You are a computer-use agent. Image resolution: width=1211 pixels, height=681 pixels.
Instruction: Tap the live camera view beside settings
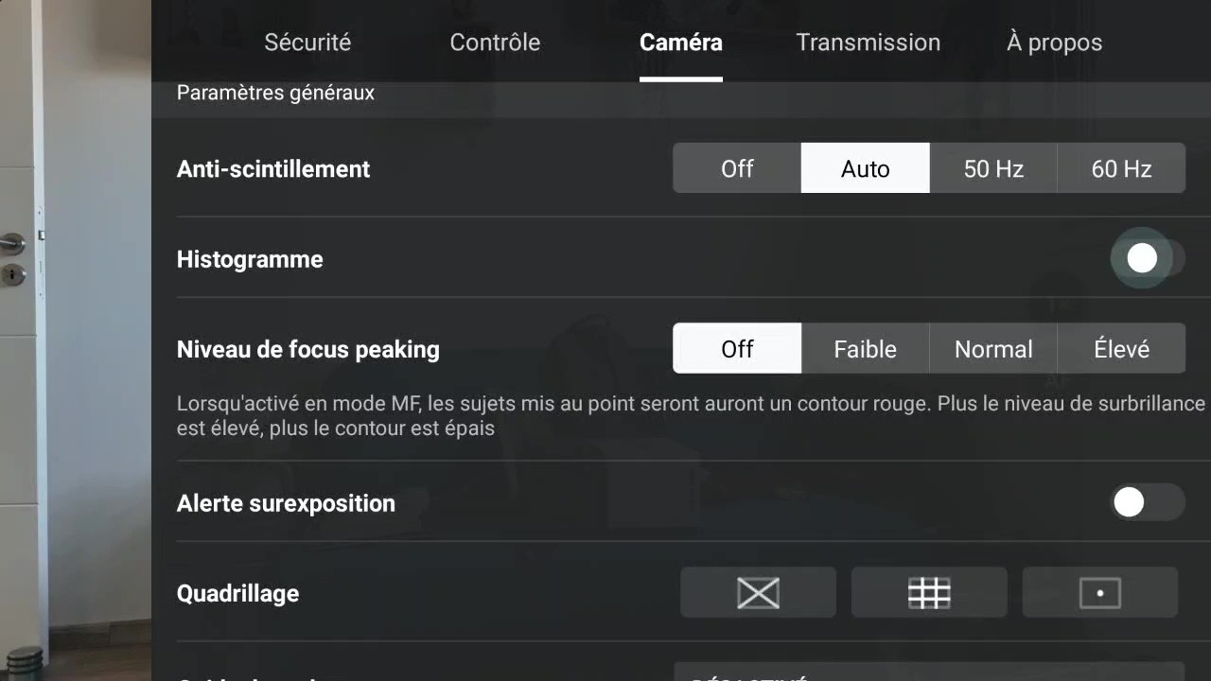point(76,340)
